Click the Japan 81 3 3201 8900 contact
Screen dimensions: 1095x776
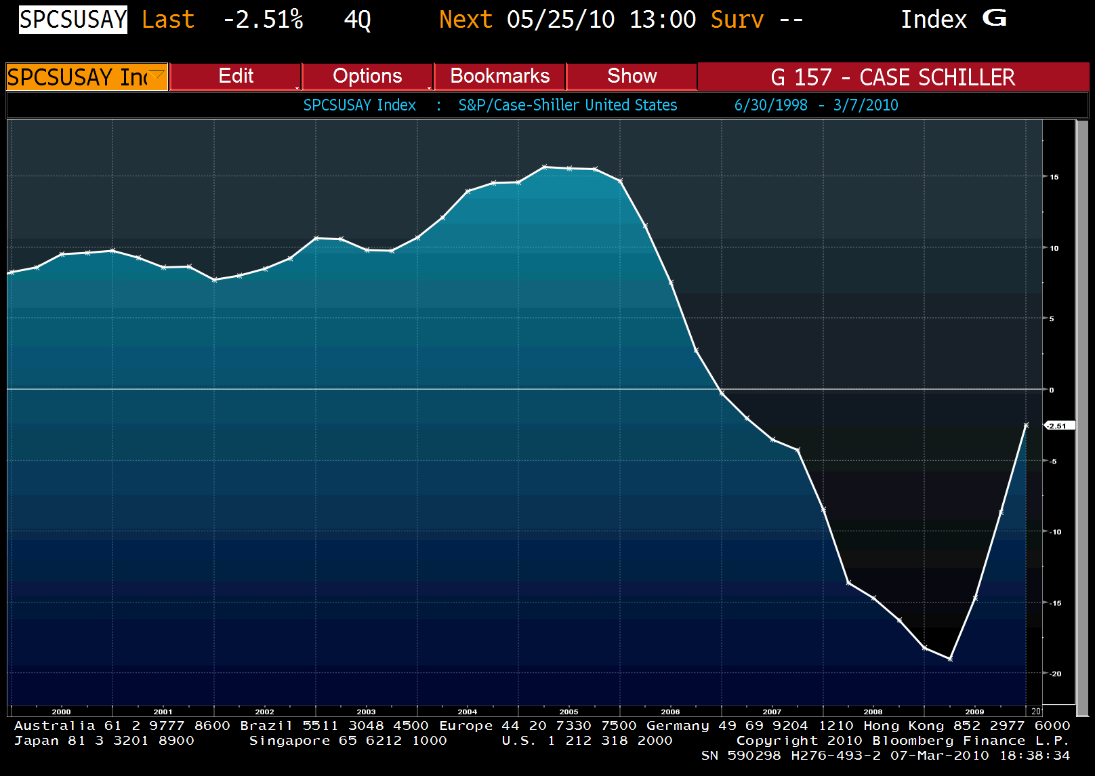point(104,741)
